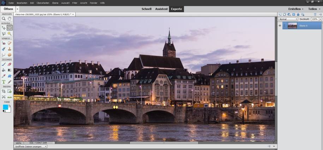This screenshot has width=323, height=150.
Task: Select the Eraser tool
Action: tap(10, 64)
